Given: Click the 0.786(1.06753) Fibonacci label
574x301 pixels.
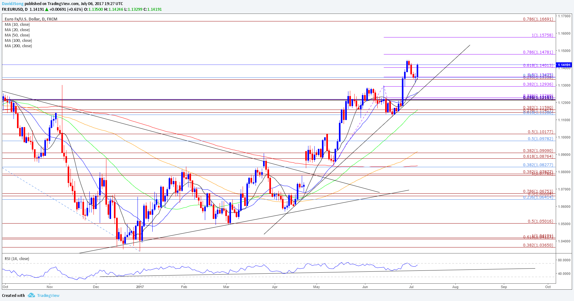Looking at the screenshot, I should [x=538, y=191].
